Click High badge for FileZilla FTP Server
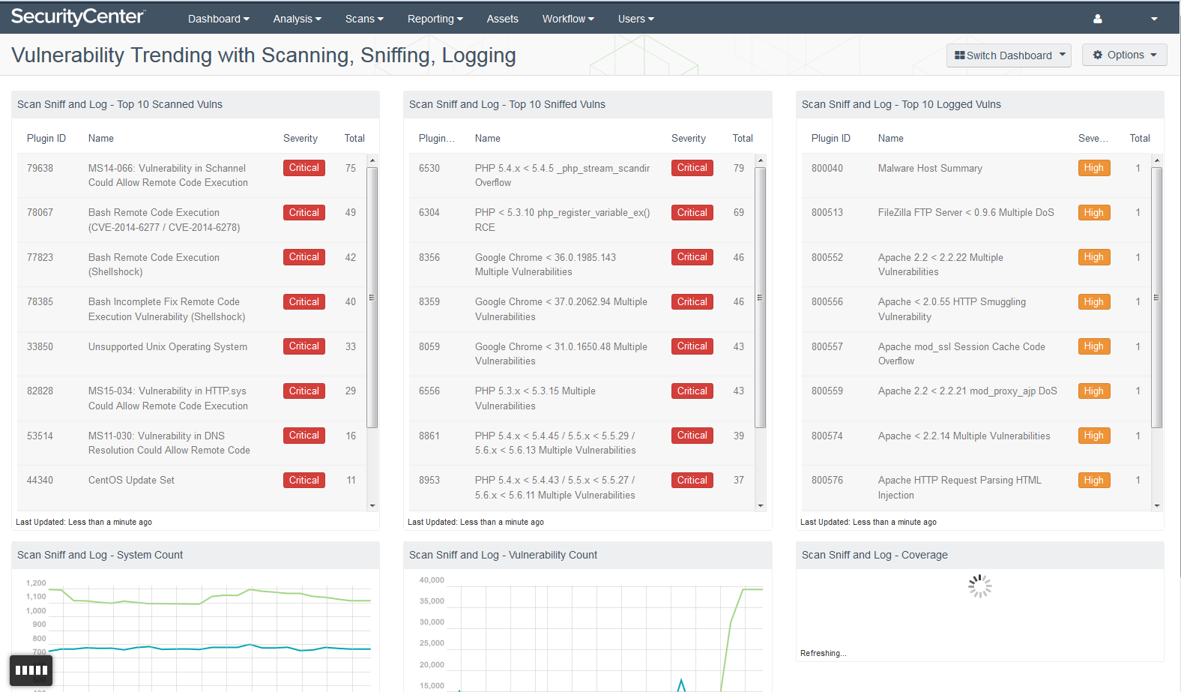 1093,213
